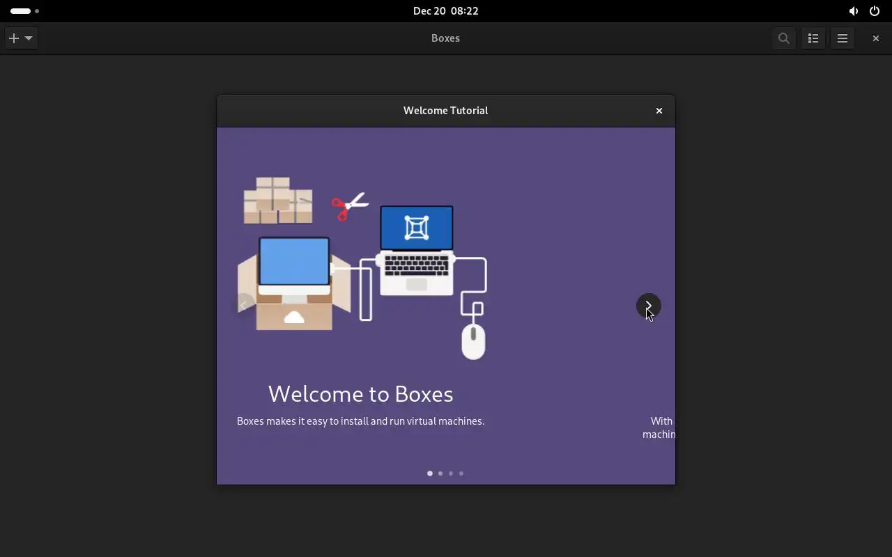Viewport: 892px width, 557px height.
Task: Select the second page indicator dot
Action: 440,473
